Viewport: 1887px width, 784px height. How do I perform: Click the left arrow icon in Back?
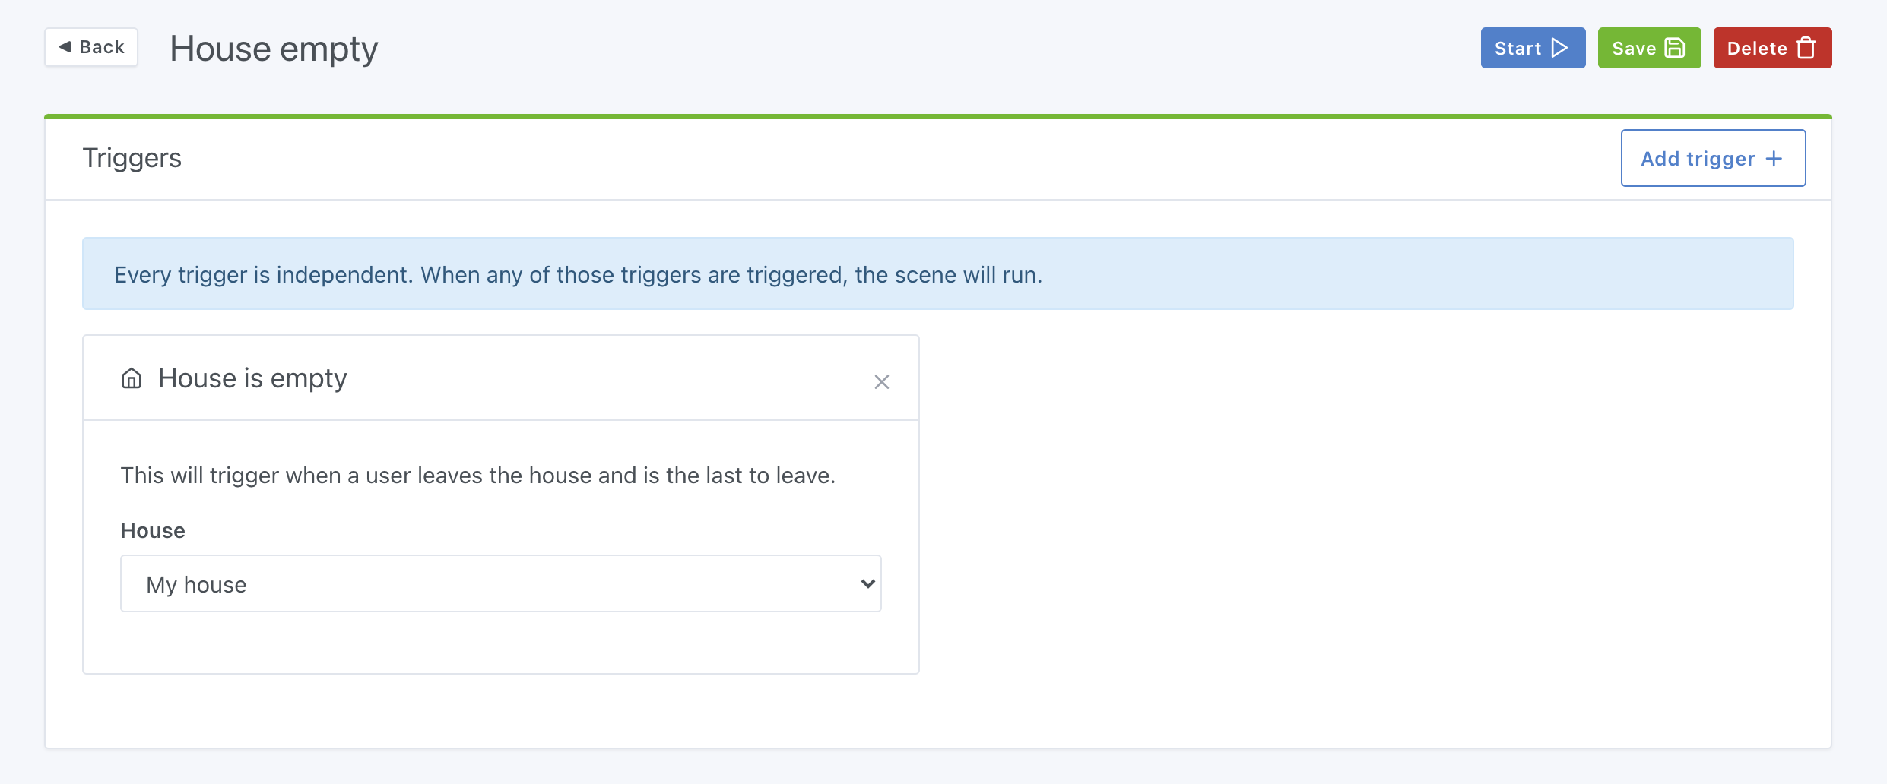point(65,47)
